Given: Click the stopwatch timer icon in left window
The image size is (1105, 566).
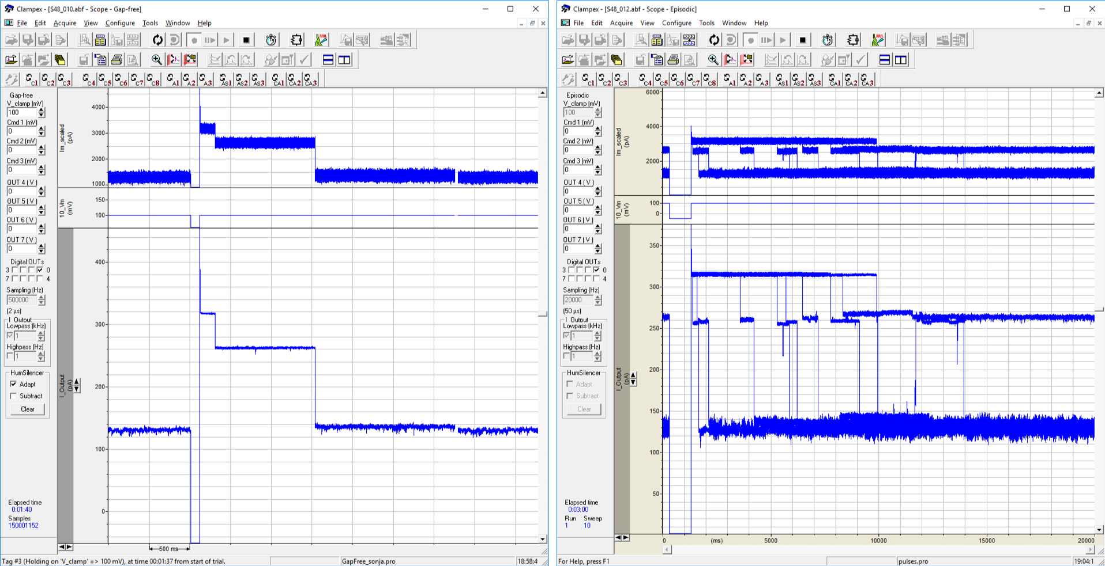Looking at the screenshot, I should 271,40.
